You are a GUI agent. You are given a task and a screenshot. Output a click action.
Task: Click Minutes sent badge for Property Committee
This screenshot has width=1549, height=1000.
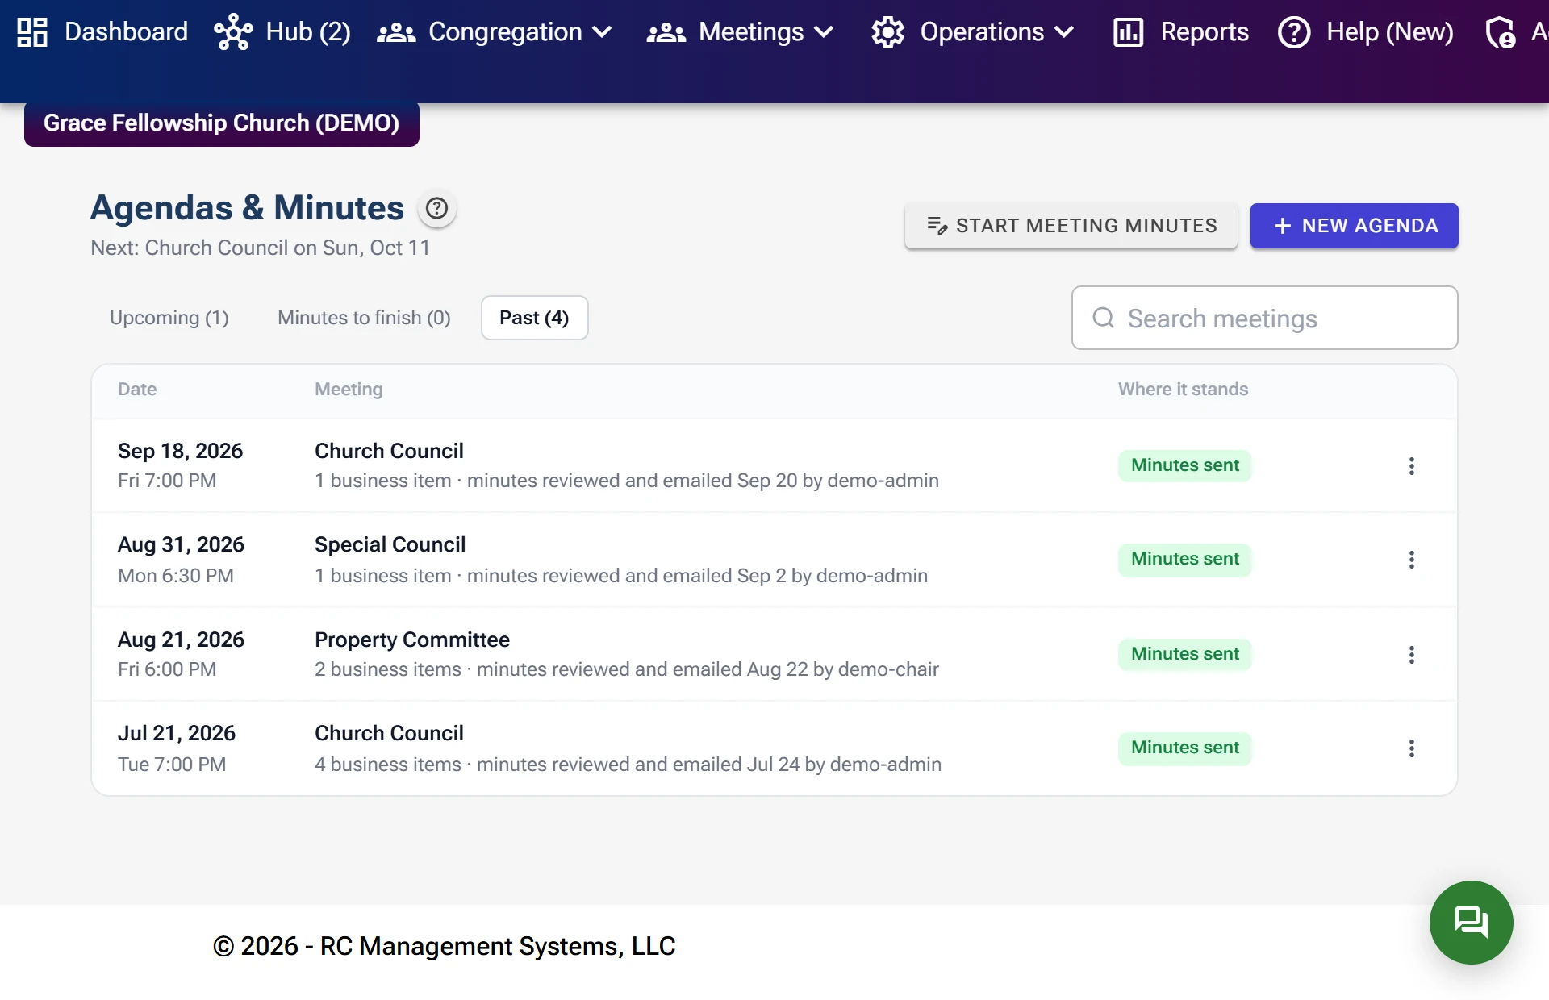tap(1184, 654)
